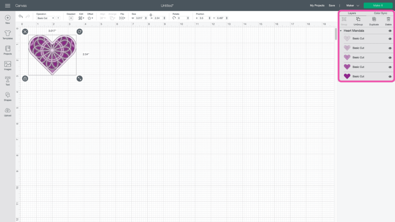
Task: Collapse the Heart Mandala group
Action: coord(341,31)
